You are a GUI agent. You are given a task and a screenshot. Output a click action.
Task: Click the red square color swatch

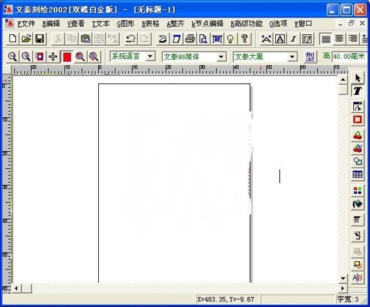click(67, 57)
